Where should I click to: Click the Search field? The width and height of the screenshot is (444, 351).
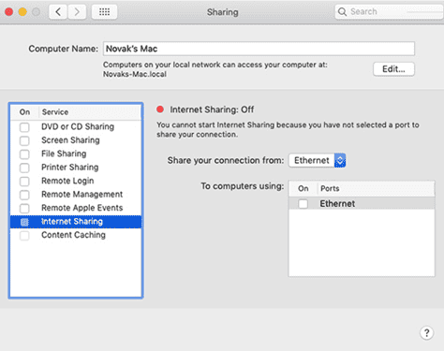point(389,12)
